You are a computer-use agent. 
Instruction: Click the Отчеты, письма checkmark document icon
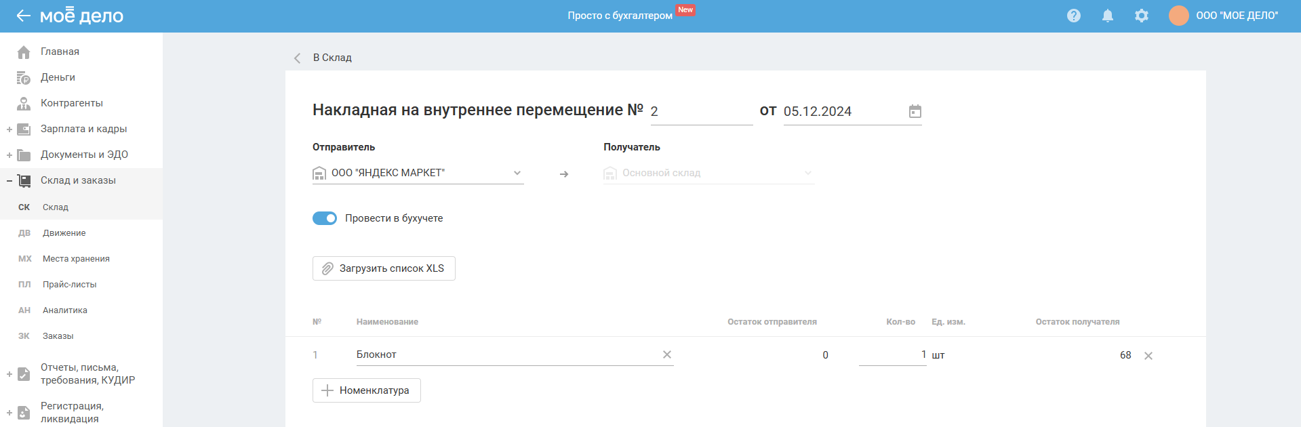coord(24,374)
